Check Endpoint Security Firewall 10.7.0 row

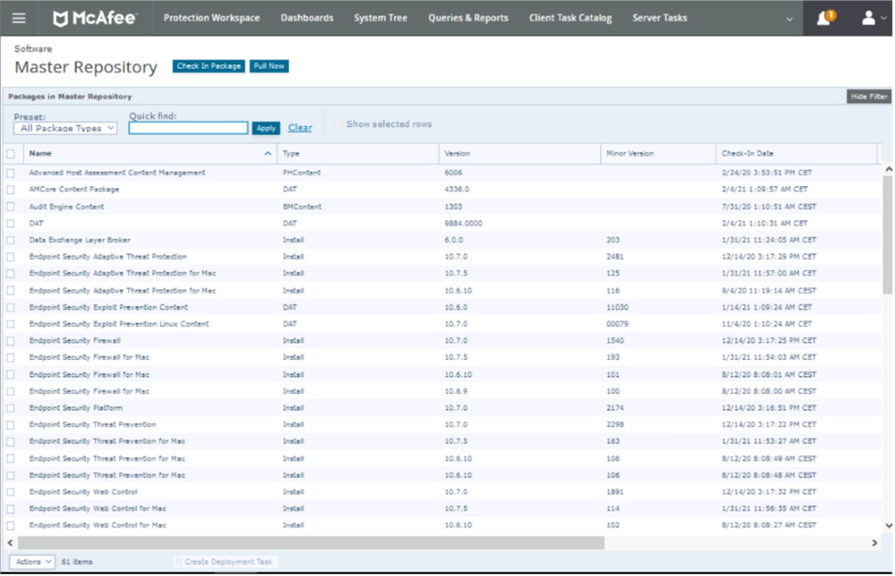pyautogui.click(x=11, y=341)
